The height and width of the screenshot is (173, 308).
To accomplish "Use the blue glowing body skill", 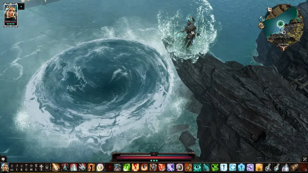I will [241, 167].
